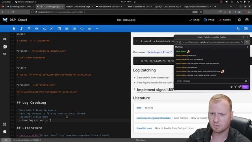Click the DSP - Crowd wiki logo
This screenshot has height=142, width=252.
click(x=5, y=20)
